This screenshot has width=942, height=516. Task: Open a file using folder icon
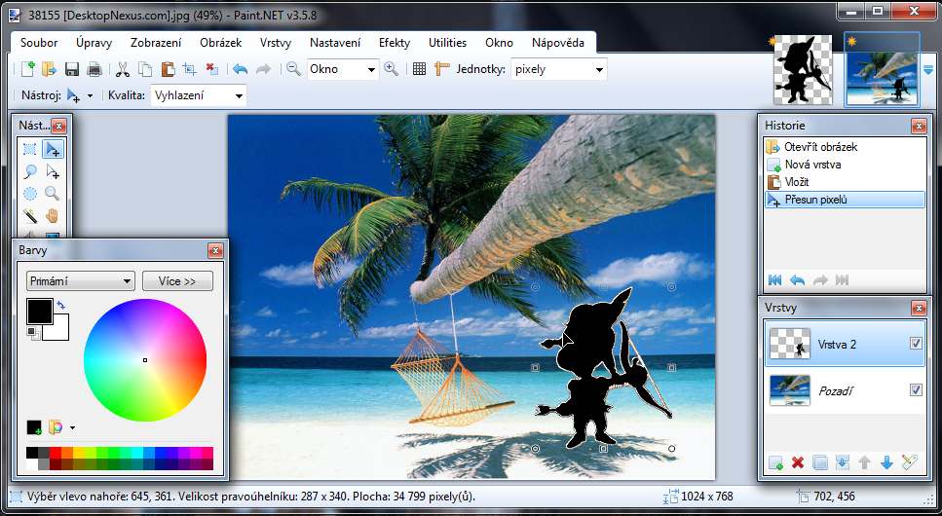click(50, 69)
